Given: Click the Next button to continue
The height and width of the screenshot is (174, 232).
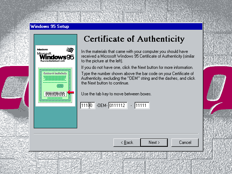Looking at the screenshot, I should point(154,142).
